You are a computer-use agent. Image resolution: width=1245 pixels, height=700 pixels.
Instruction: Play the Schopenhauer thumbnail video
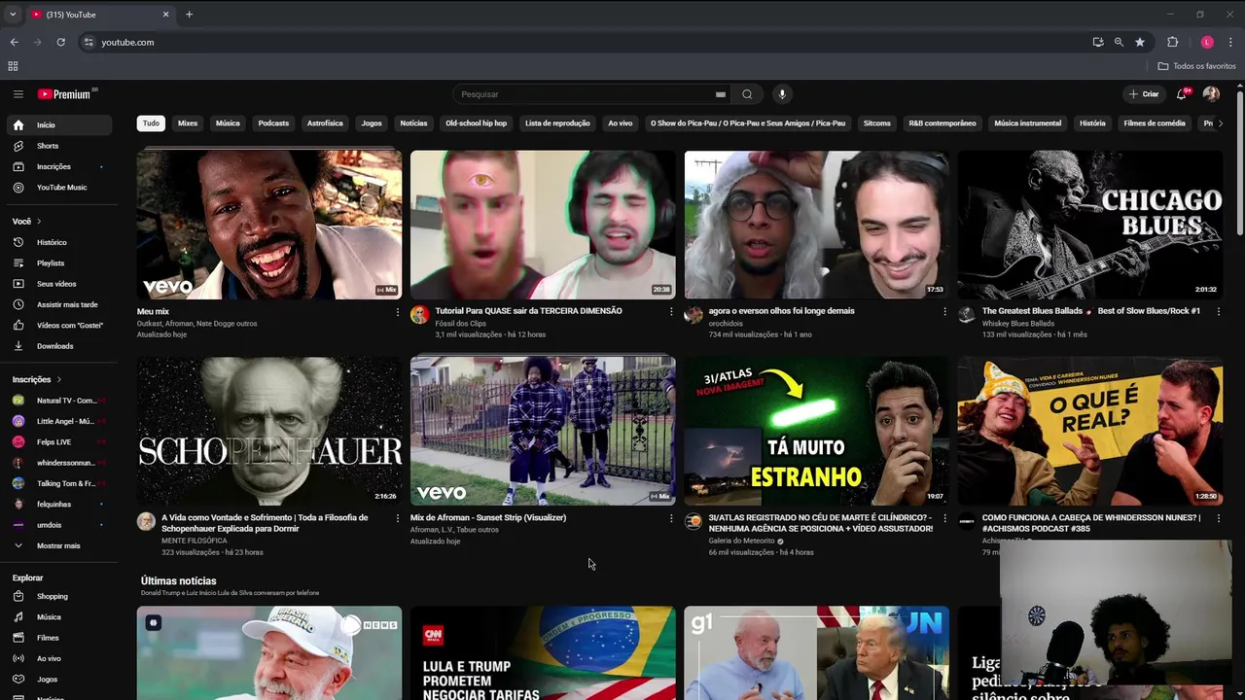click(x=269, y=431)
